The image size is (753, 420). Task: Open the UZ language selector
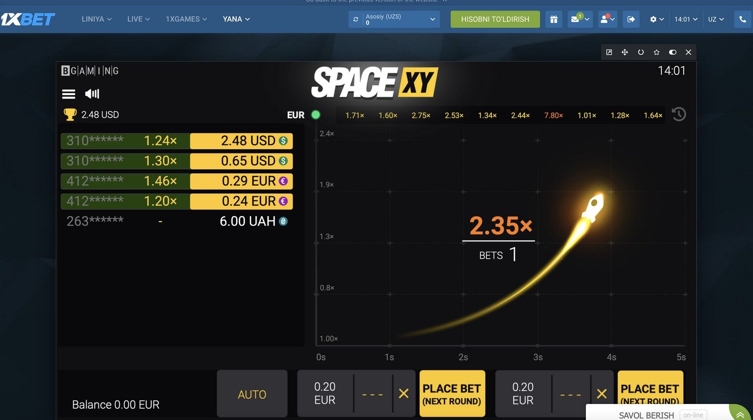[716, 19]
